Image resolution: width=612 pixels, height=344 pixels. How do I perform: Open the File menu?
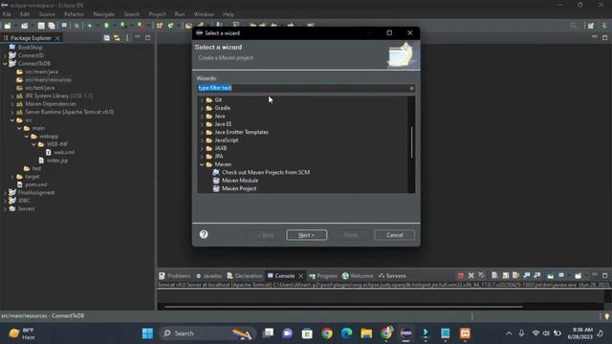7,14
